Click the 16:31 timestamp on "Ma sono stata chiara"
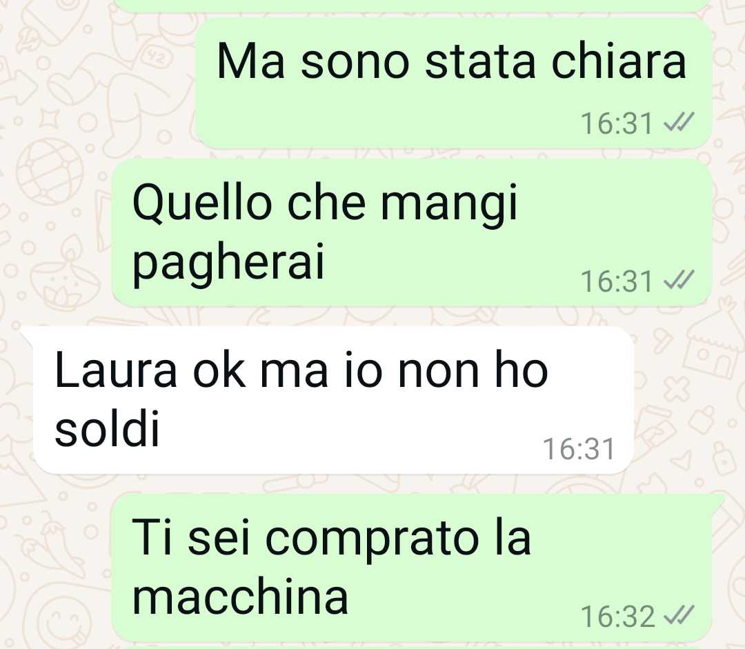Viewport: 745px width, 649px height. pyautogui.click(x=617, y=123)
